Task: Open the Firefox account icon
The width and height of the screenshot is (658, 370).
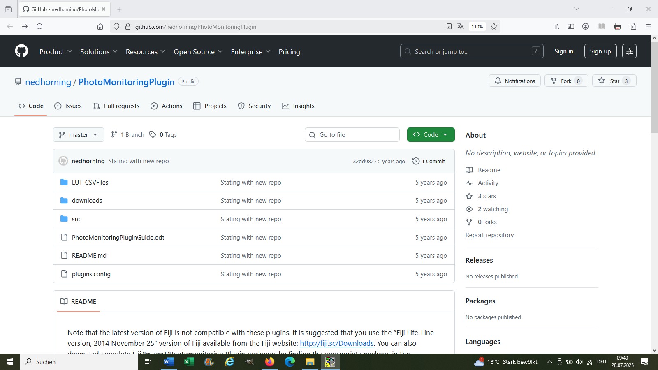Action: click(586, 26)
